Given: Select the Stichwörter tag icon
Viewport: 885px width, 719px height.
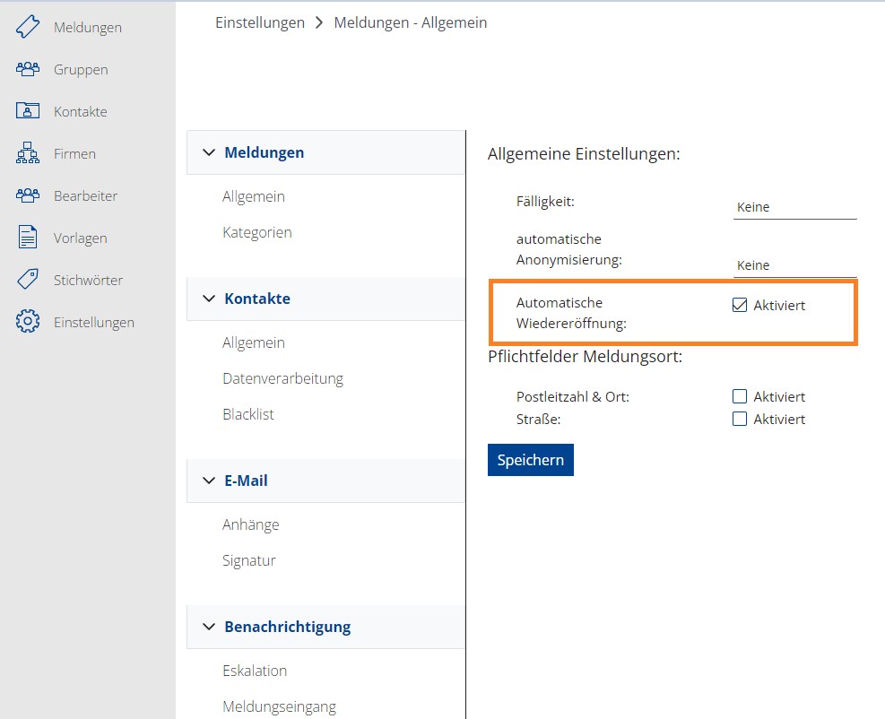Looking at the screenshot, I should pyautogui.click(x=28, y=280).
